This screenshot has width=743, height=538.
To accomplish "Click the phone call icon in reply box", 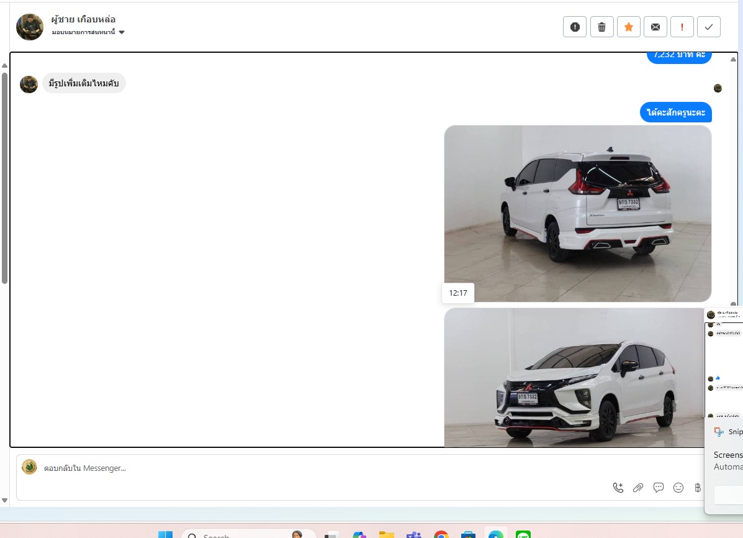I will (x=618, y=488).
